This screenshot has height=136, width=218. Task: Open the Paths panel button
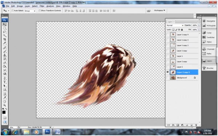coord(209,54)
